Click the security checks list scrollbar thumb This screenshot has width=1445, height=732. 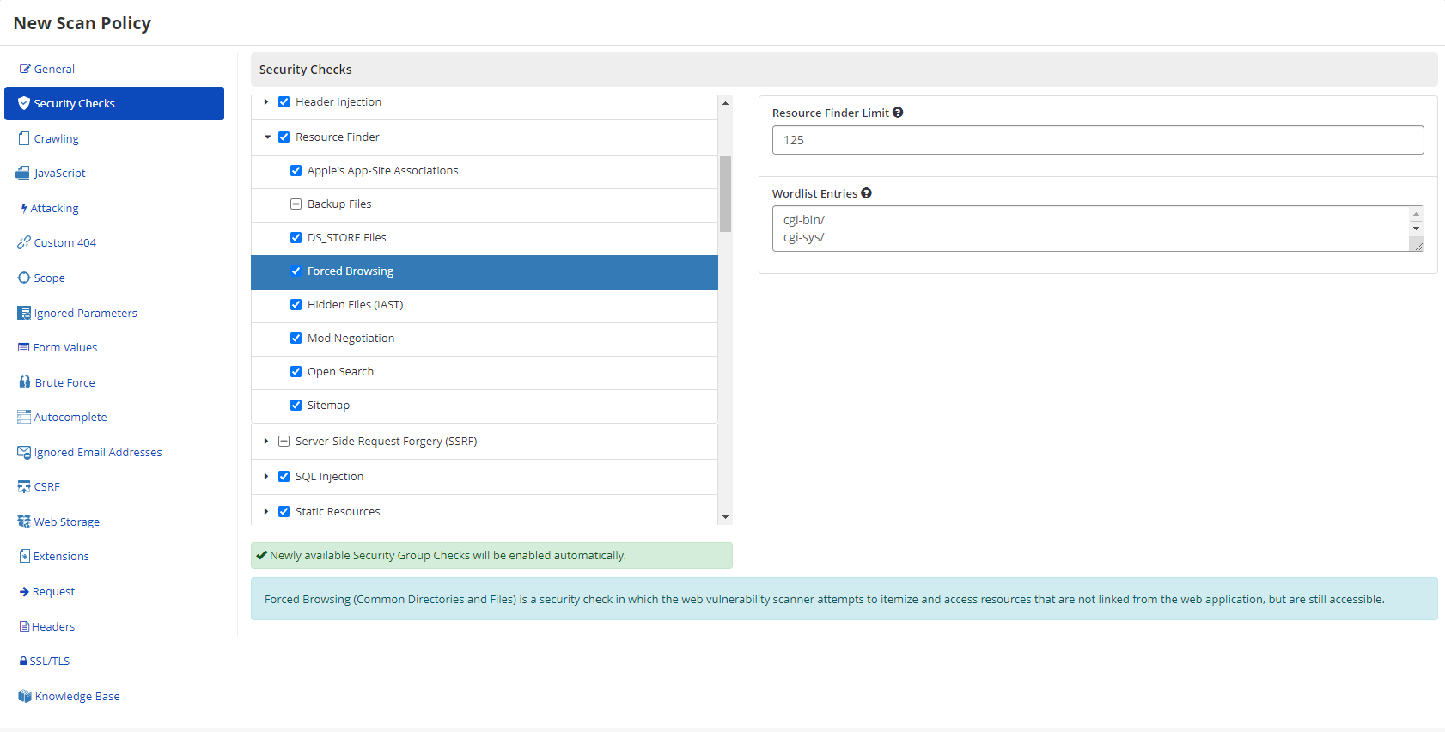pyautogui.click(x=725, y=193)
